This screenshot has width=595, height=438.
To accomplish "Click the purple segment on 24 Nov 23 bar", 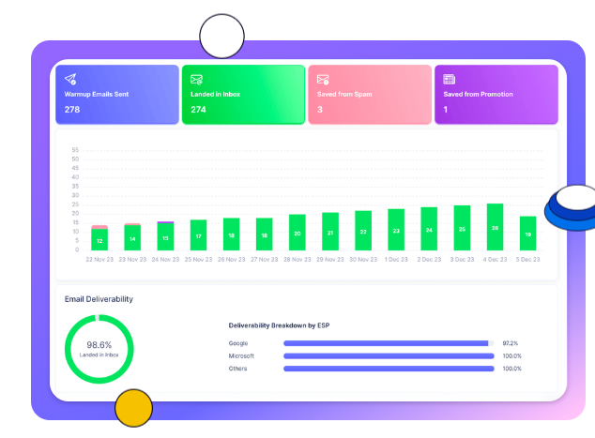I will (165, 222).
